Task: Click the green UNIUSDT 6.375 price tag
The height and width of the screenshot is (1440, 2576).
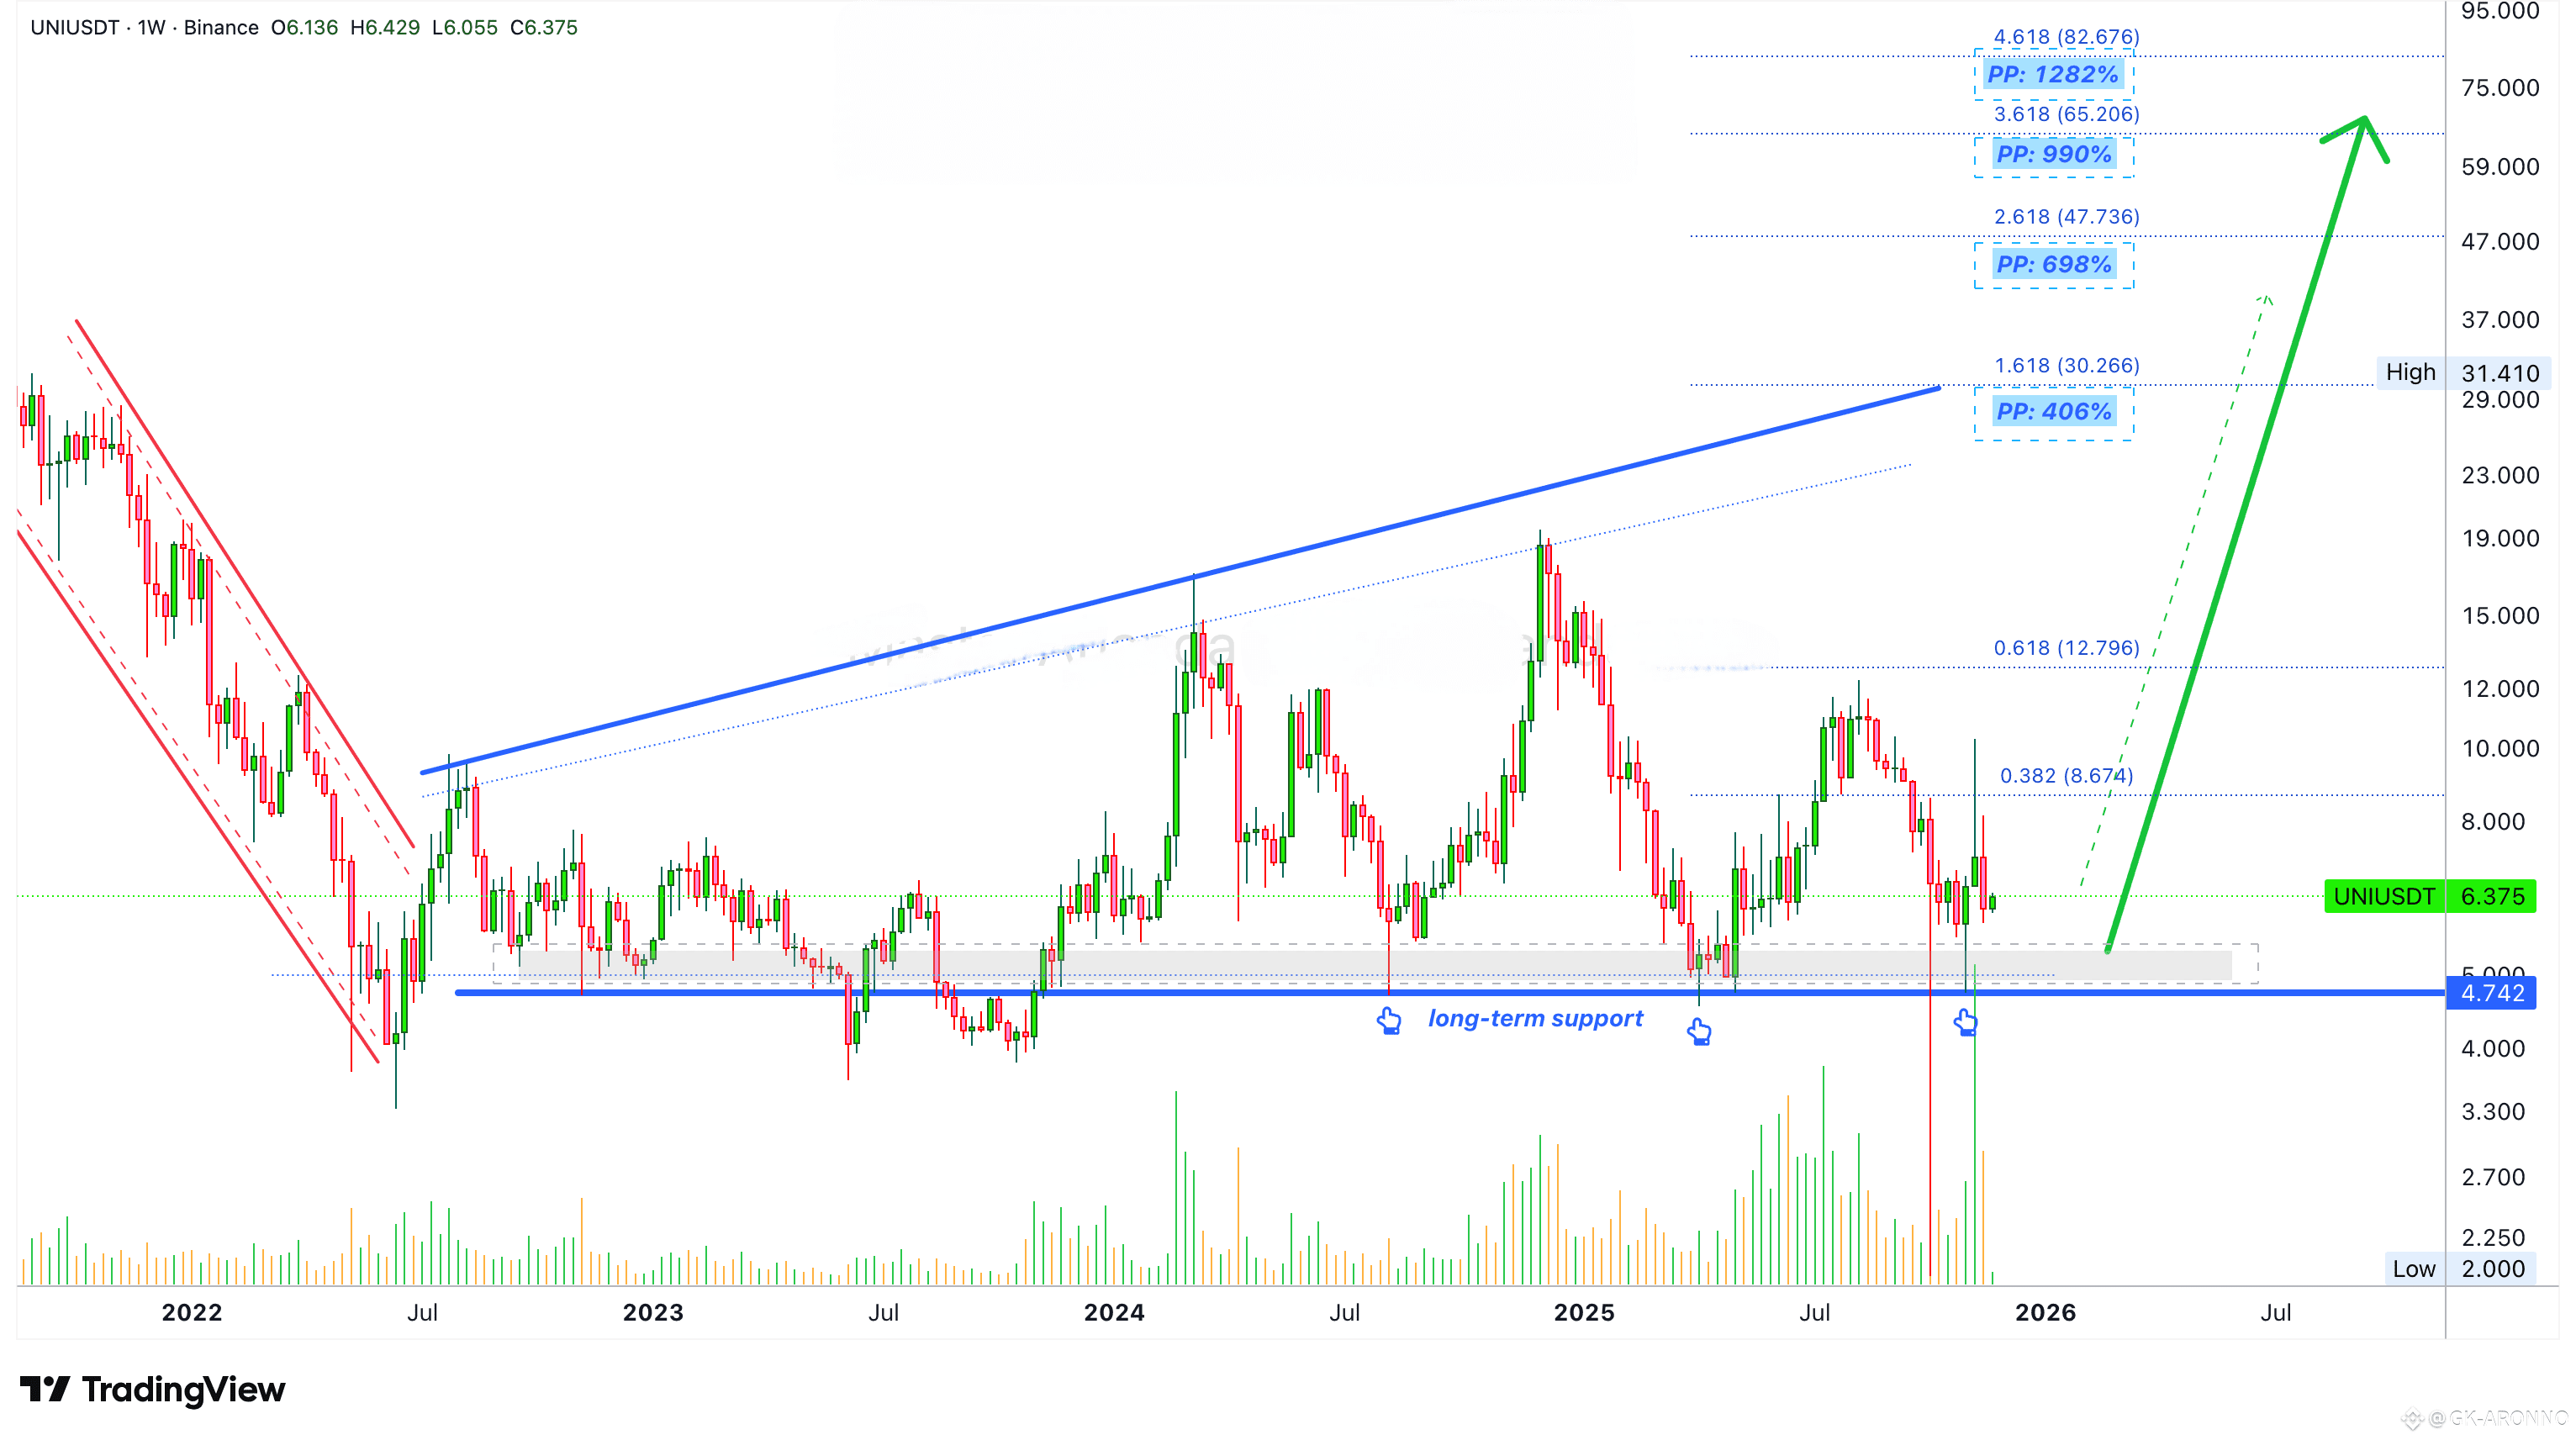Action: (x=2430, y=896)
